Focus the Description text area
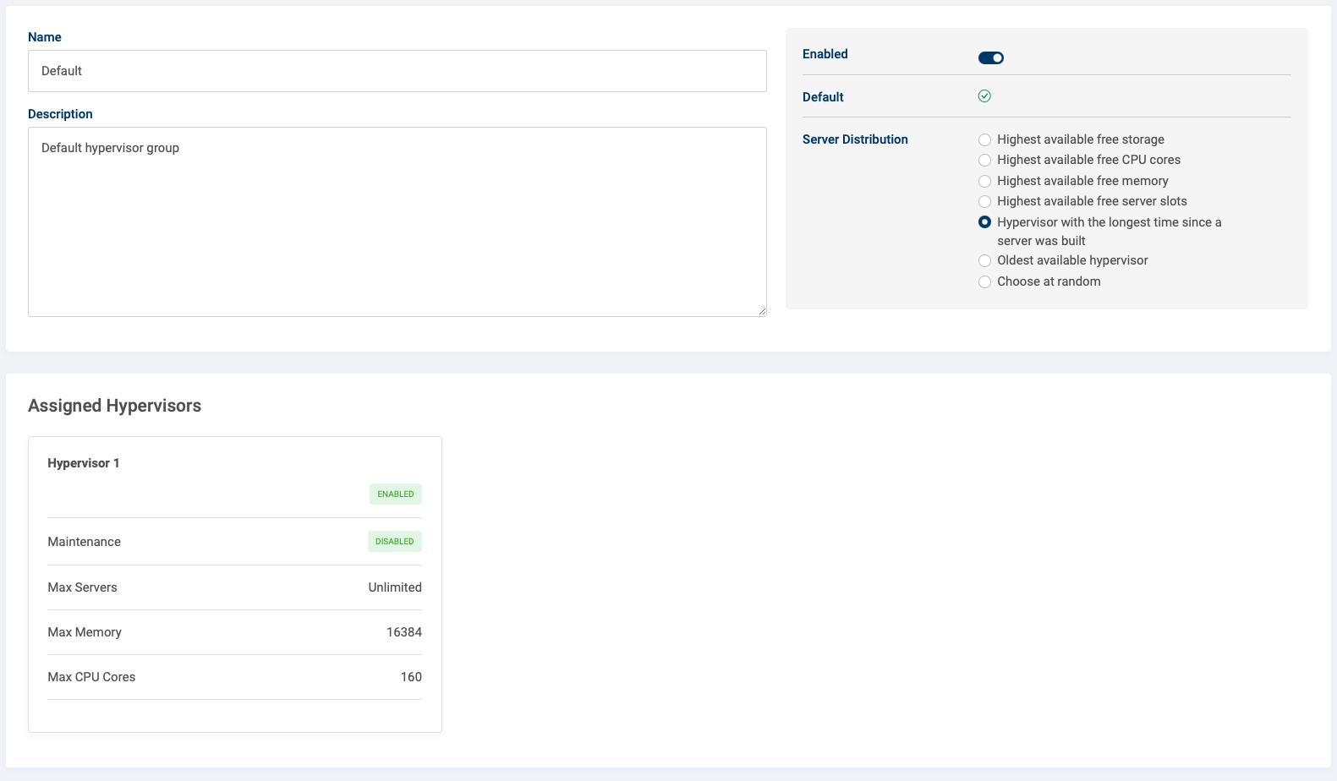The image size is (1337, 781). (397, 222)
